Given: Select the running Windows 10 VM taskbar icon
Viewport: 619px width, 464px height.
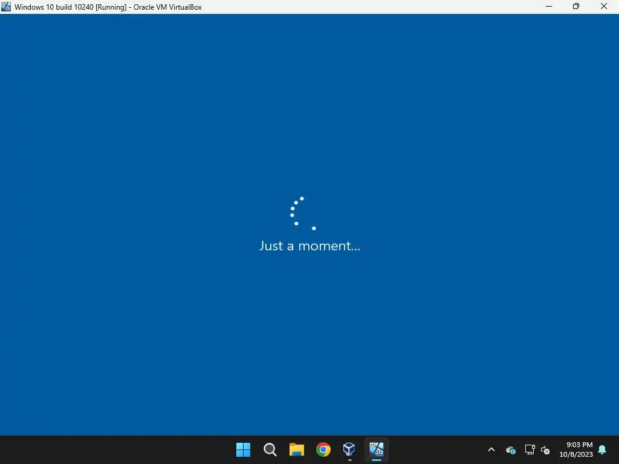Looking at the screenshot, I should [377, 449].
